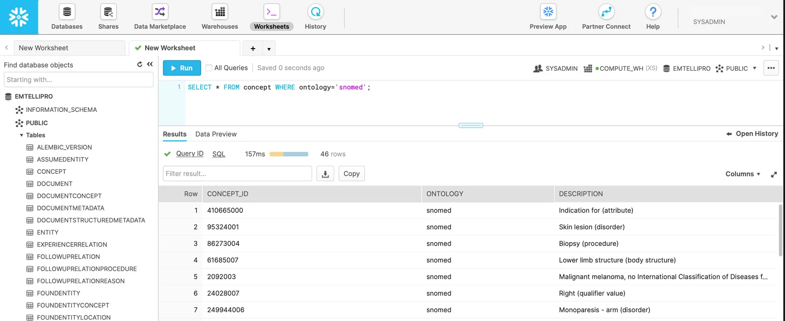Enable the All Queries checkbox
Screen dimensions: 785x321
(x=209, y=68)
